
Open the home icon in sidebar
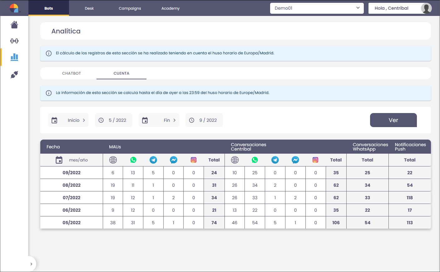(14, 25)
